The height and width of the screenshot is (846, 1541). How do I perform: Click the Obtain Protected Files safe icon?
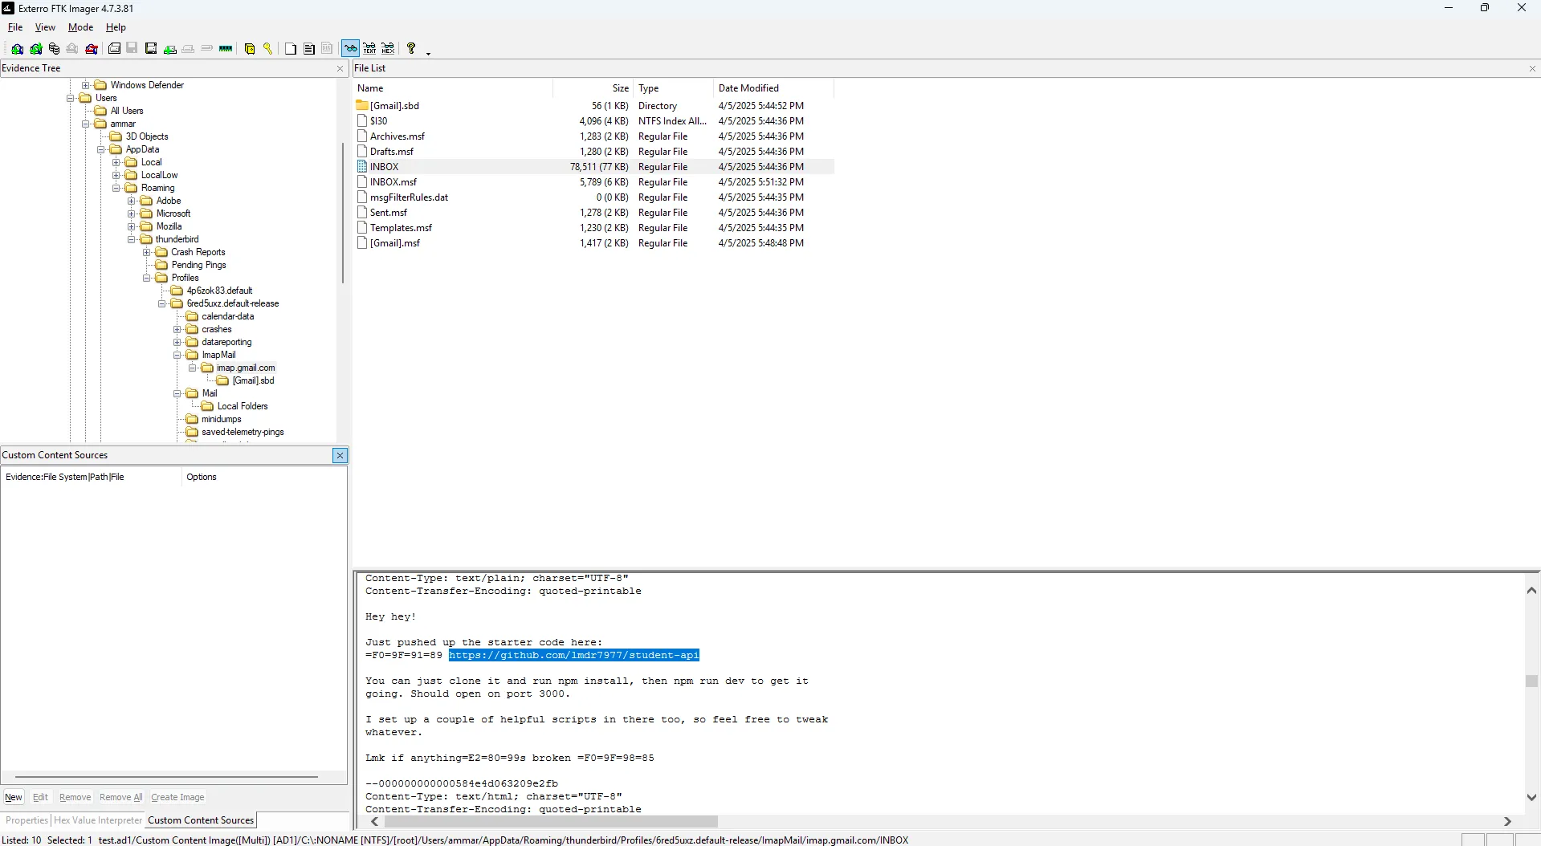250,49
